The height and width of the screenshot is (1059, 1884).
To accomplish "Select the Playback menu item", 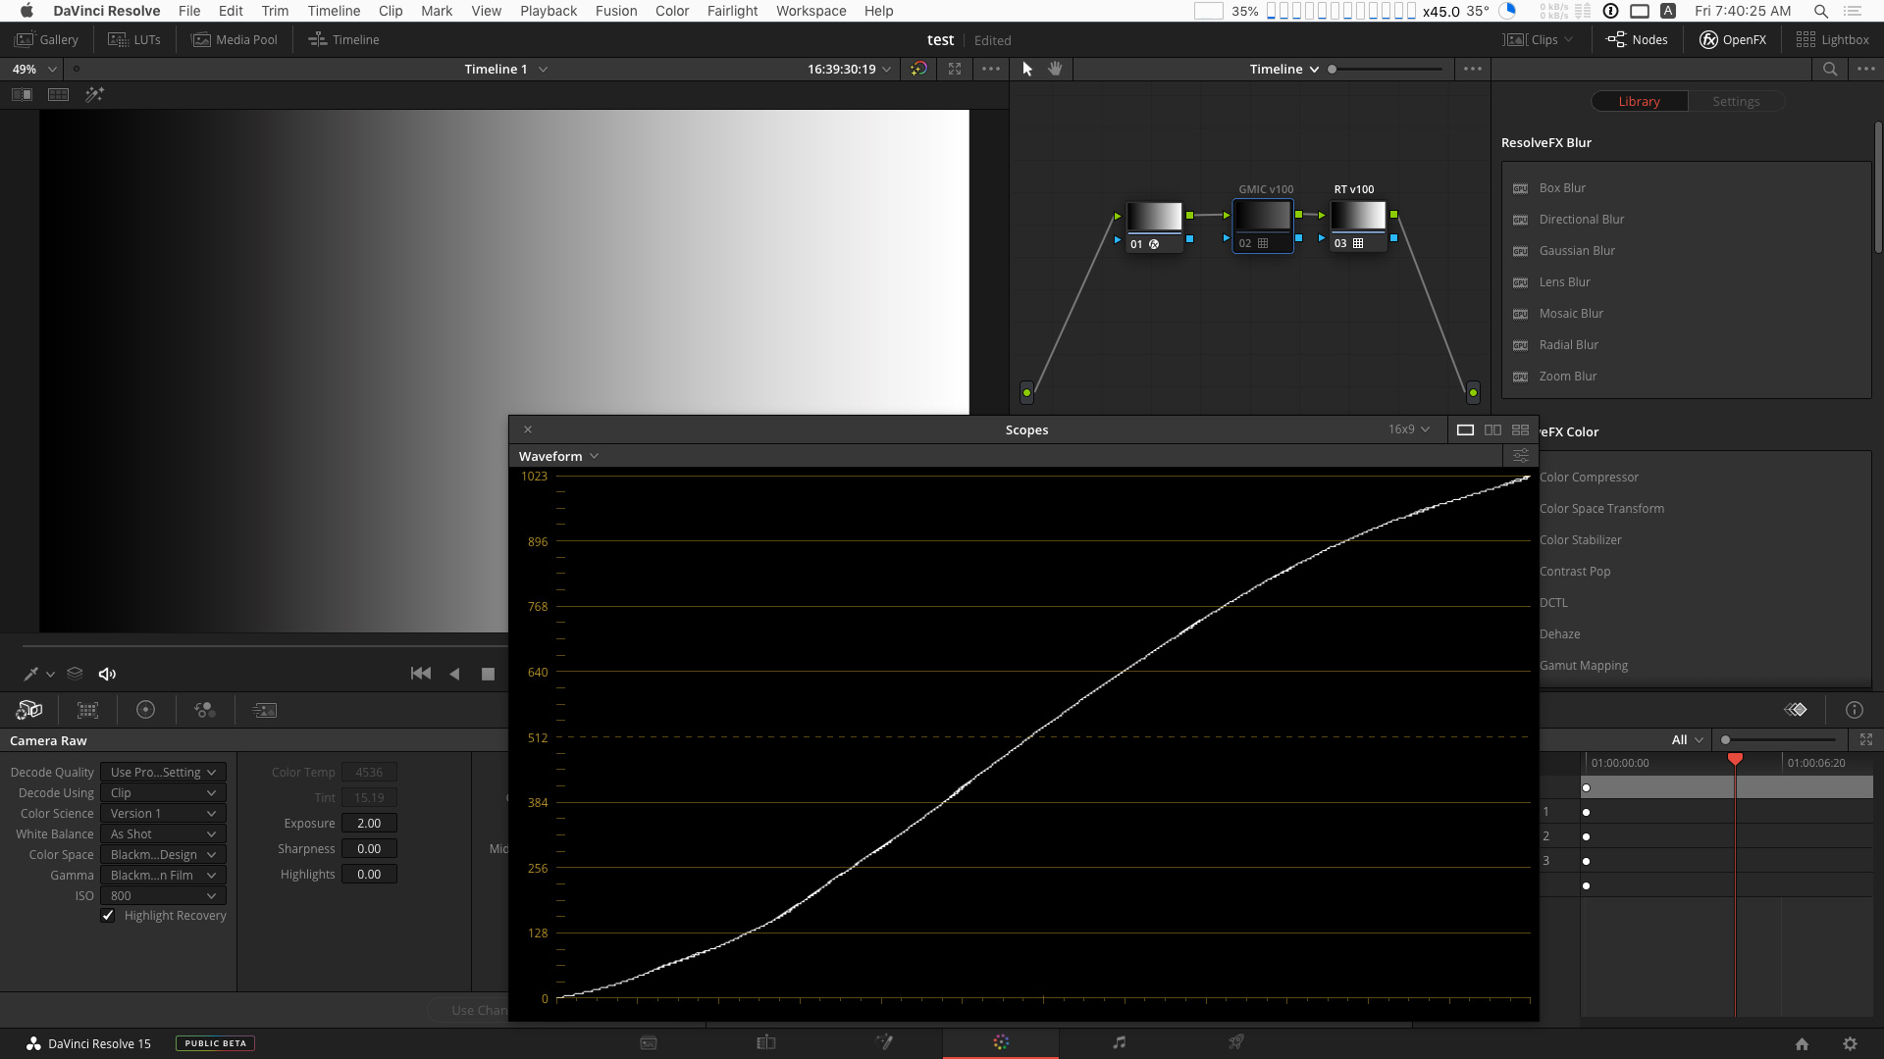I will [548, 11].
